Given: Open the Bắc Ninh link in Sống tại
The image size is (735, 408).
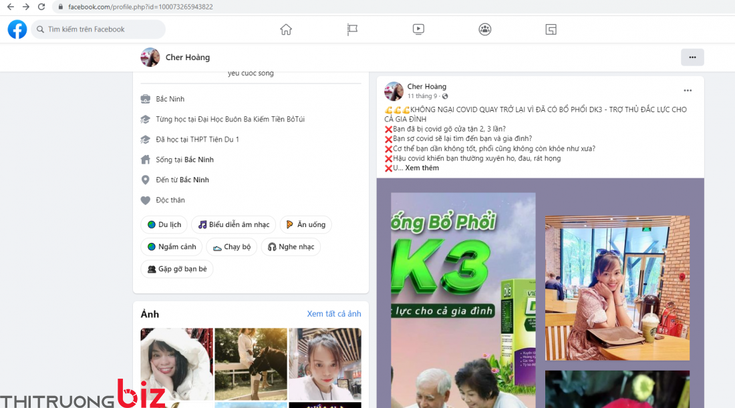Looking at the screenshot, I should (x=198, y=160).
